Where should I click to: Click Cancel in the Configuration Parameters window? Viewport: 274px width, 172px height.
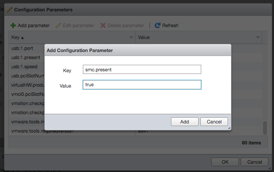pyautogui.click(x=254, y=162)
